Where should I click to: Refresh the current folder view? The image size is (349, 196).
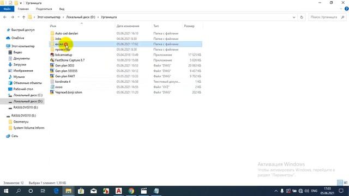pyautogui.click(x=302, y=17)
